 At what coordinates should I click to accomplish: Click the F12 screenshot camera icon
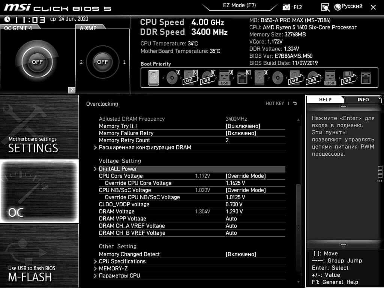(286, 7)
